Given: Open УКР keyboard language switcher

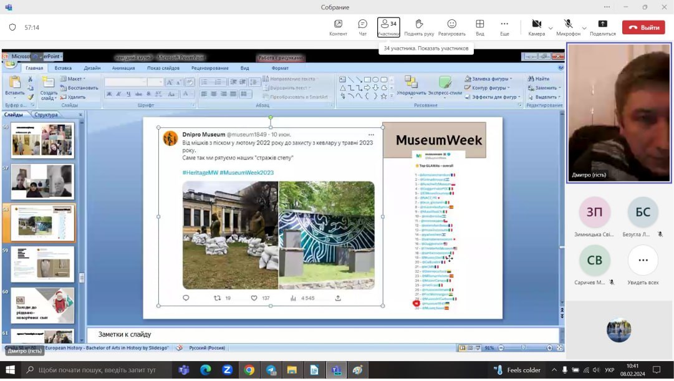Looking at the screenshot, I should [x=609, y=370].
